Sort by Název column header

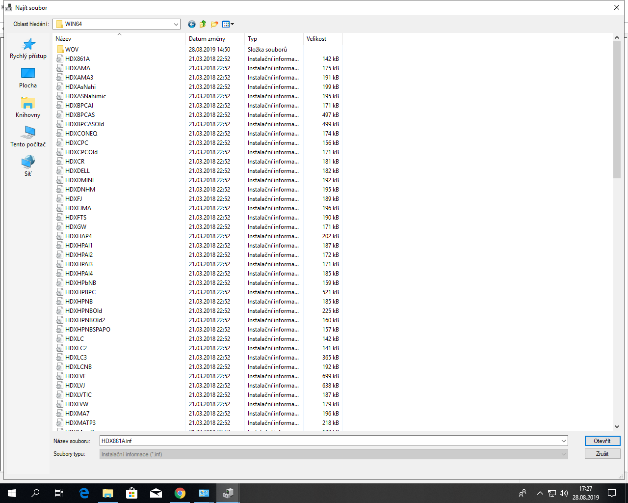[x=63, y=39]
